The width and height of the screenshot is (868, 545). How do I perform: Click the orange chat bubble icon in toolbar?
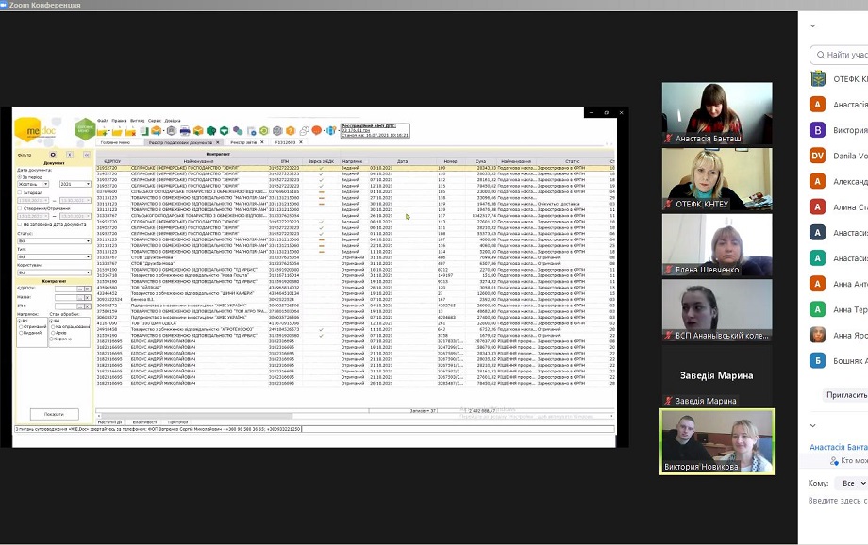317,130
